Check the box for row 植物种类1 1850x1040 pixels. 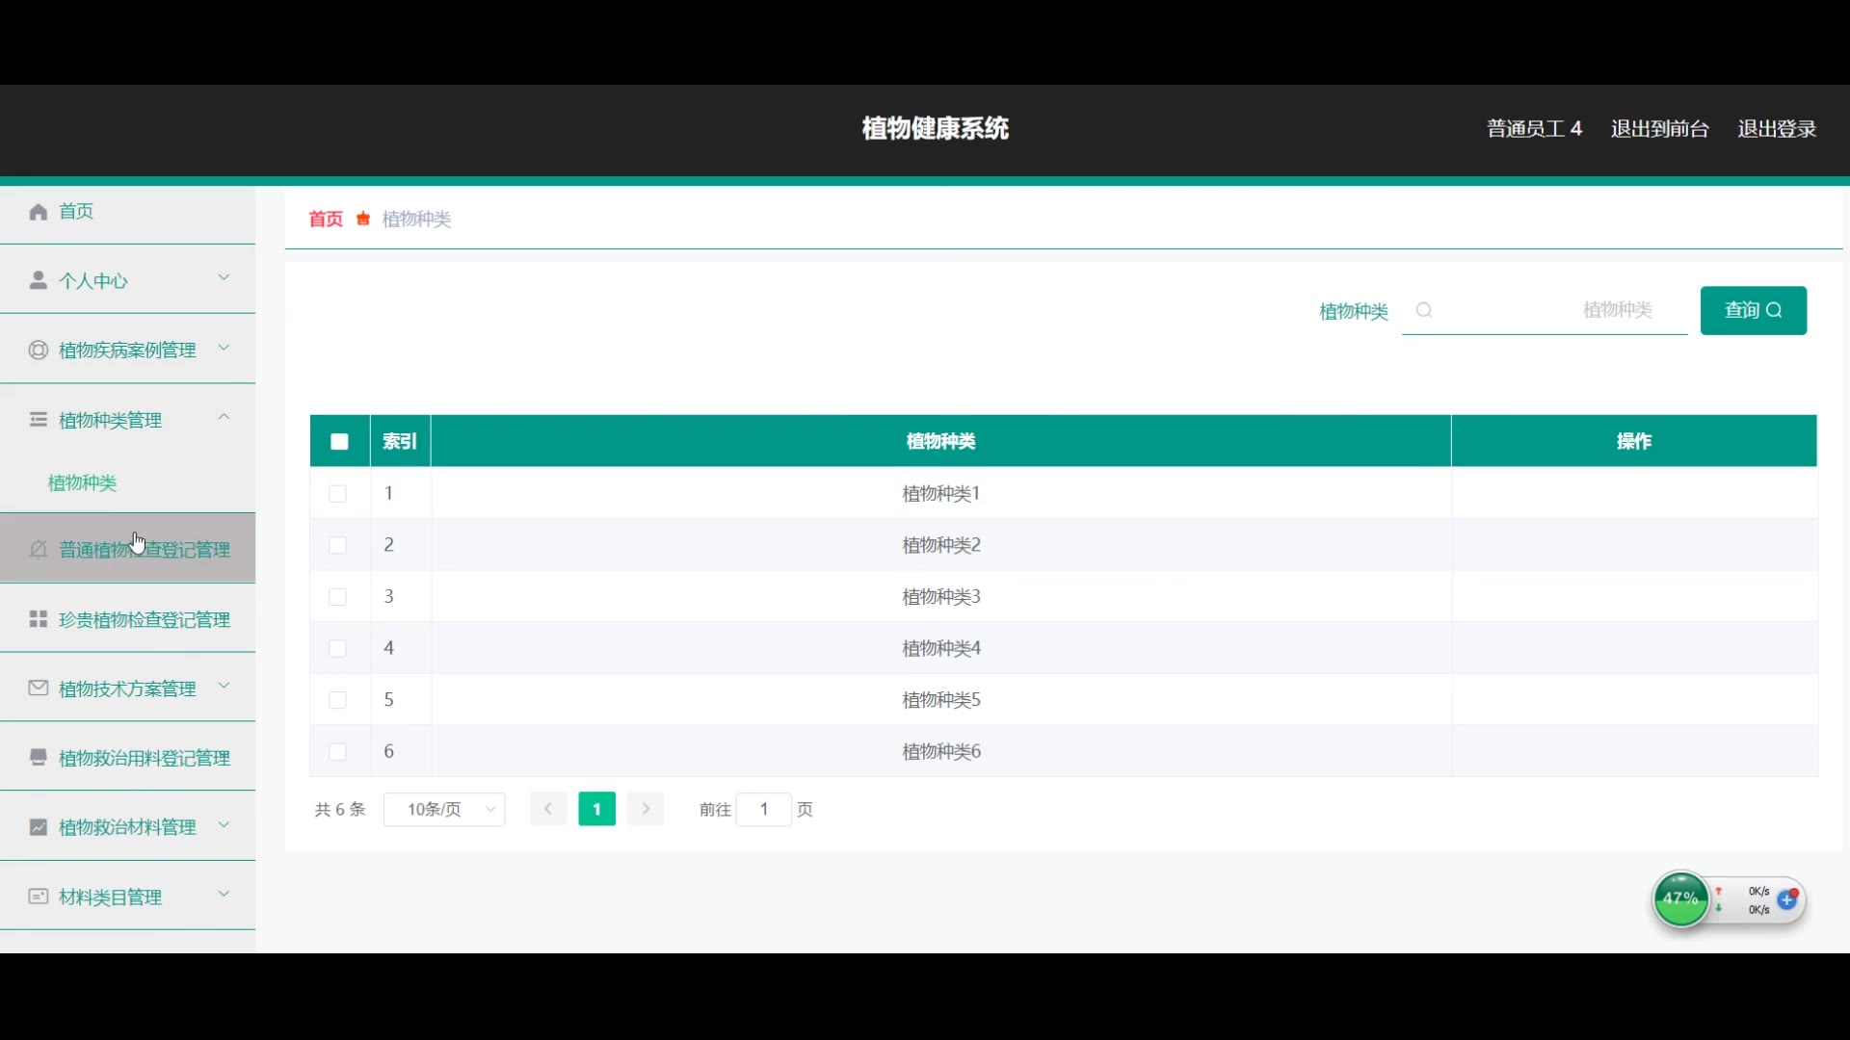(x=337, y=494)
